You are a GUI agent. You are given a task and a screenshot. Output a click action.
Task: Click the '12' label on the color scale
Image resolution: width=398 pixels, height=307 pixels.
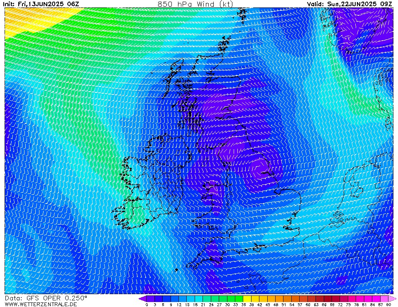pyautogui.click(x=179, y=305)
